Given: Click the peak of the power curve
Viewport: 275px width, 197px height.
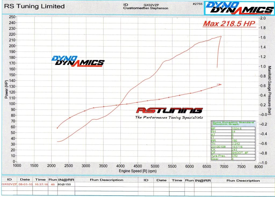Looking at the screenshot, I should [x=221, y=37].
